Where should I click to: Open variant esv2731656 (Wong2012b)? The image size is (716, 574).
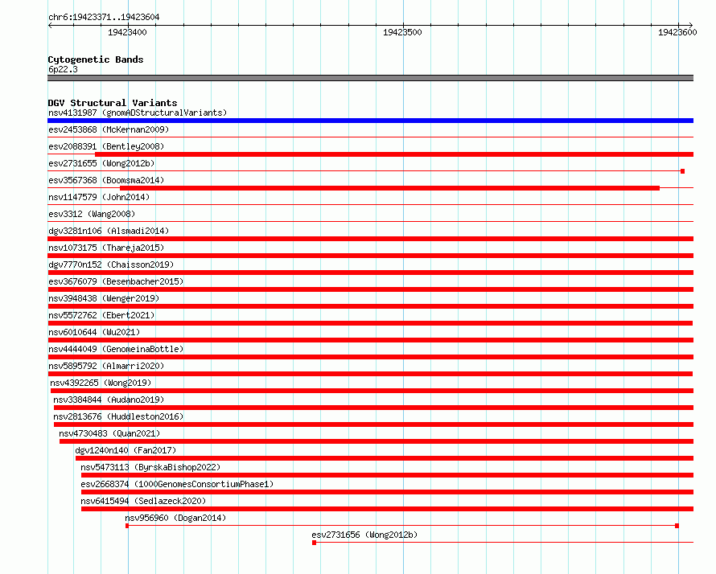click(364, 535)
